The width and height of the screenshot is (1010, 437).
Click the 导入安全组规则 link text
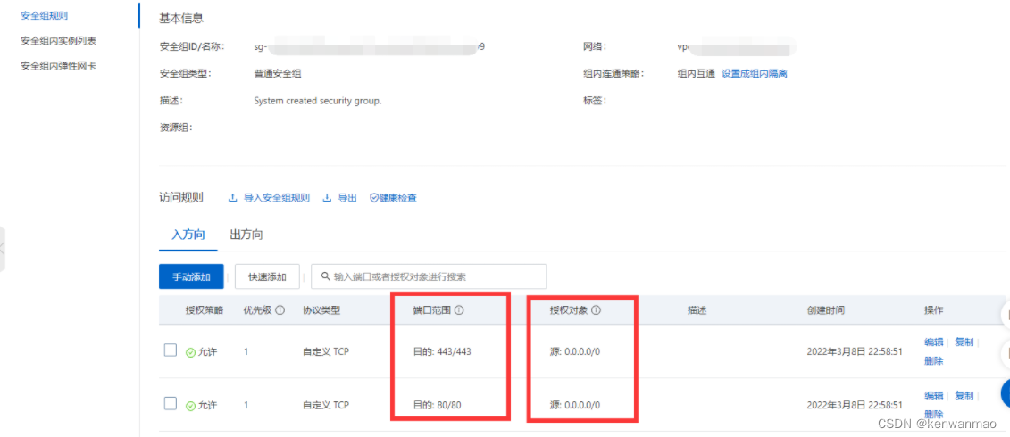click(x=276, y=198)
